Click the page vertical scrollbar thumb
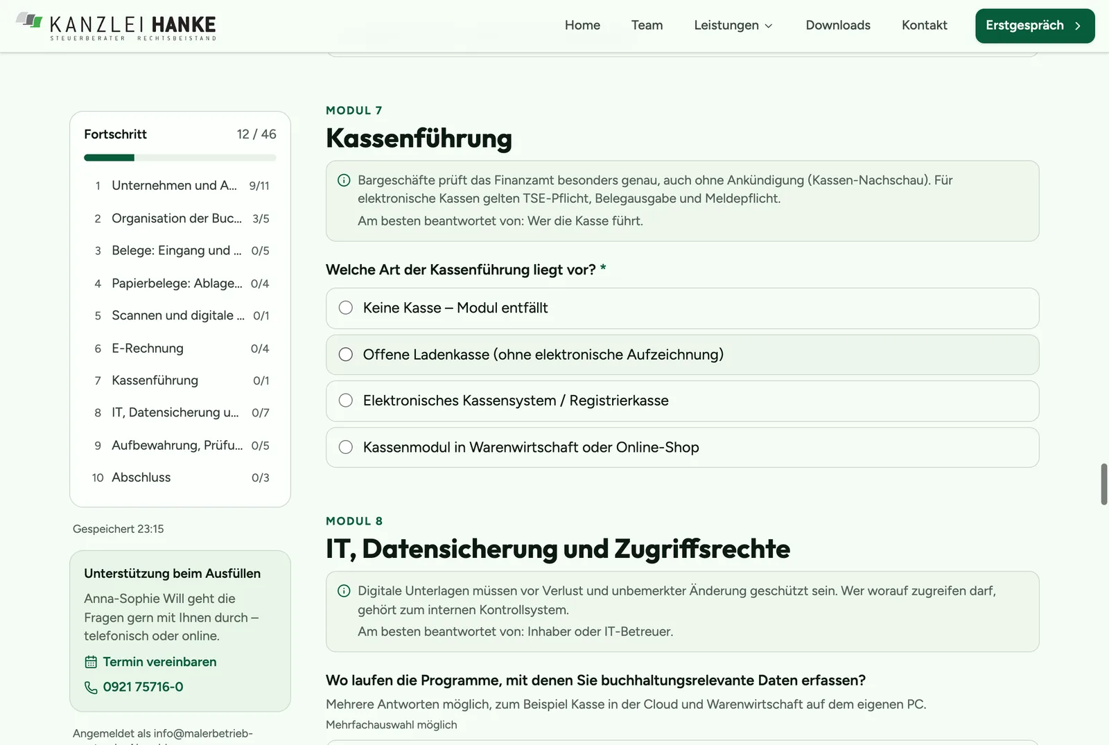The width and height of the screenshot is (1109, 745). tap(1103, 484)
